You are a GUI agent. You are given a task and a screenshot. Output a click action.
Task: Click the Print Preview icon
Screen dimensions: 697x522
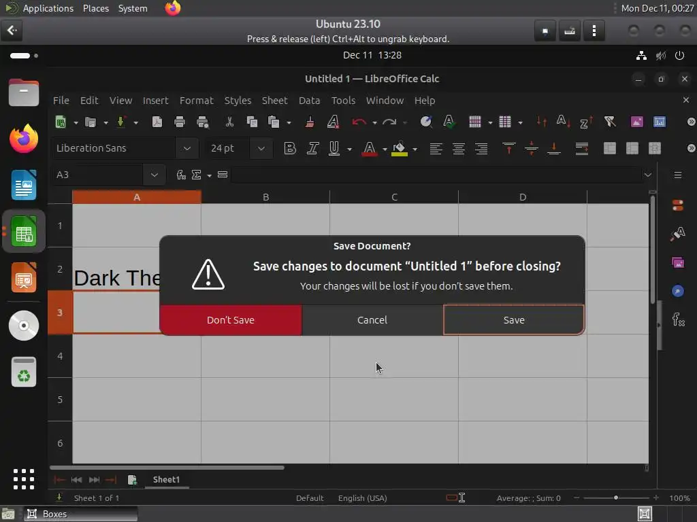click(x=203, y=122)
